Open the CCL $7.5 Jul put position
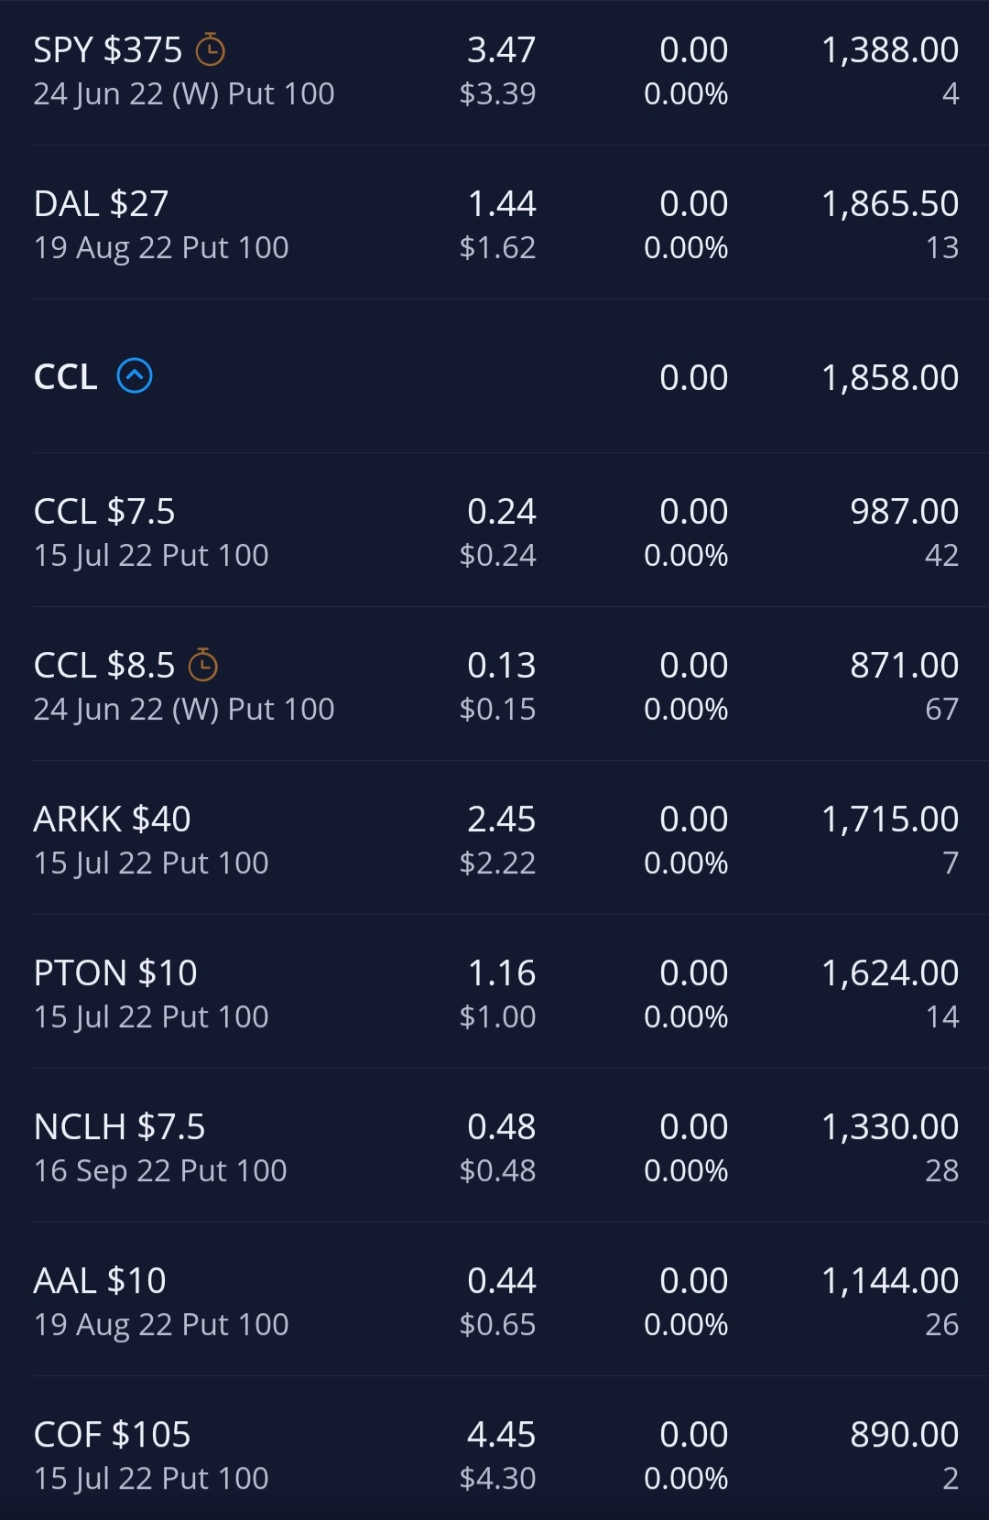 pos(494,530)
